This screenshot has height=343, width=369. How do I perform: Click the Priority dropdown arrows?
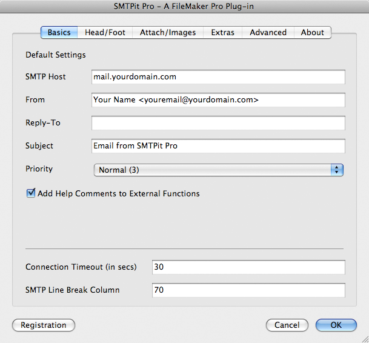(337, 170)
